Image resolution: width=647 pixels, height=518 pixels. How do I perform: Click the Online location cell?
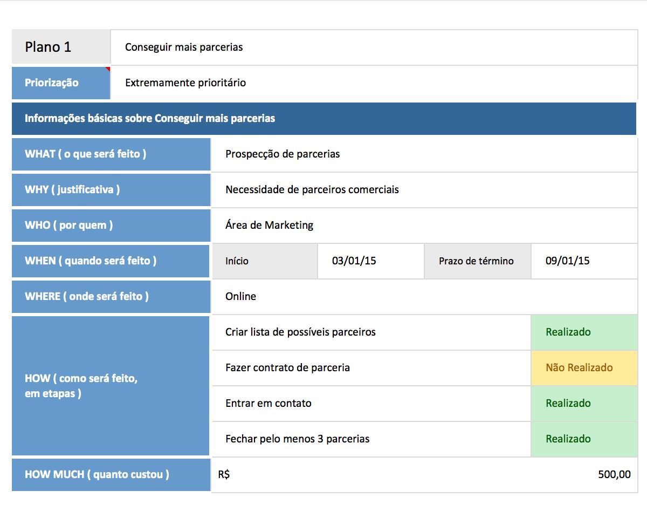tap(424, 296)
